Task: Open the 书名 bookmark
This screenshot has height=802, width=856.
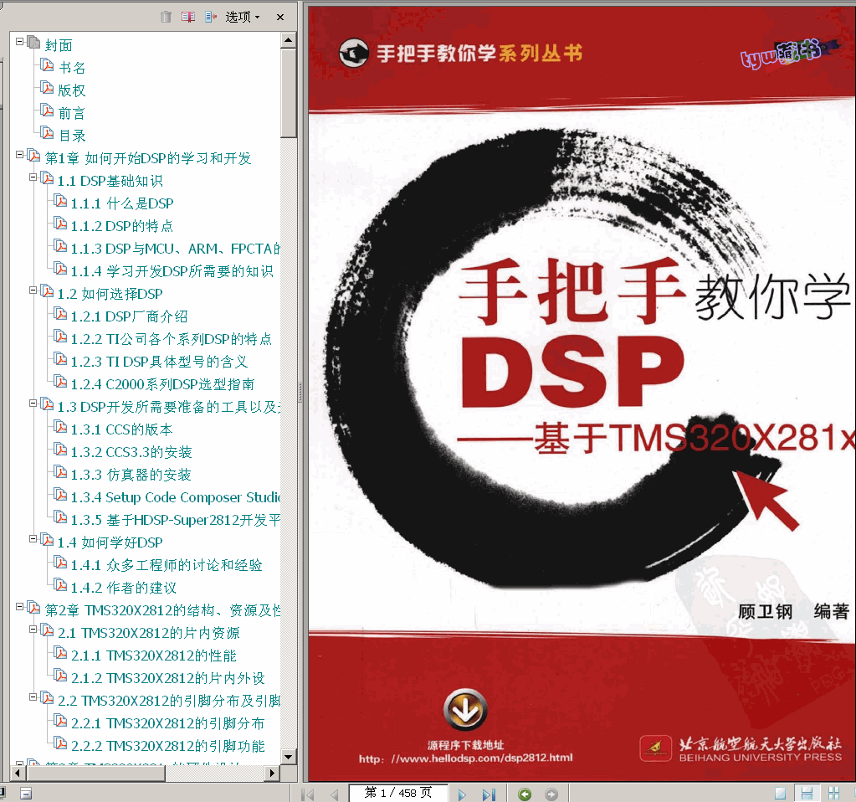Action: pos(72,68)
